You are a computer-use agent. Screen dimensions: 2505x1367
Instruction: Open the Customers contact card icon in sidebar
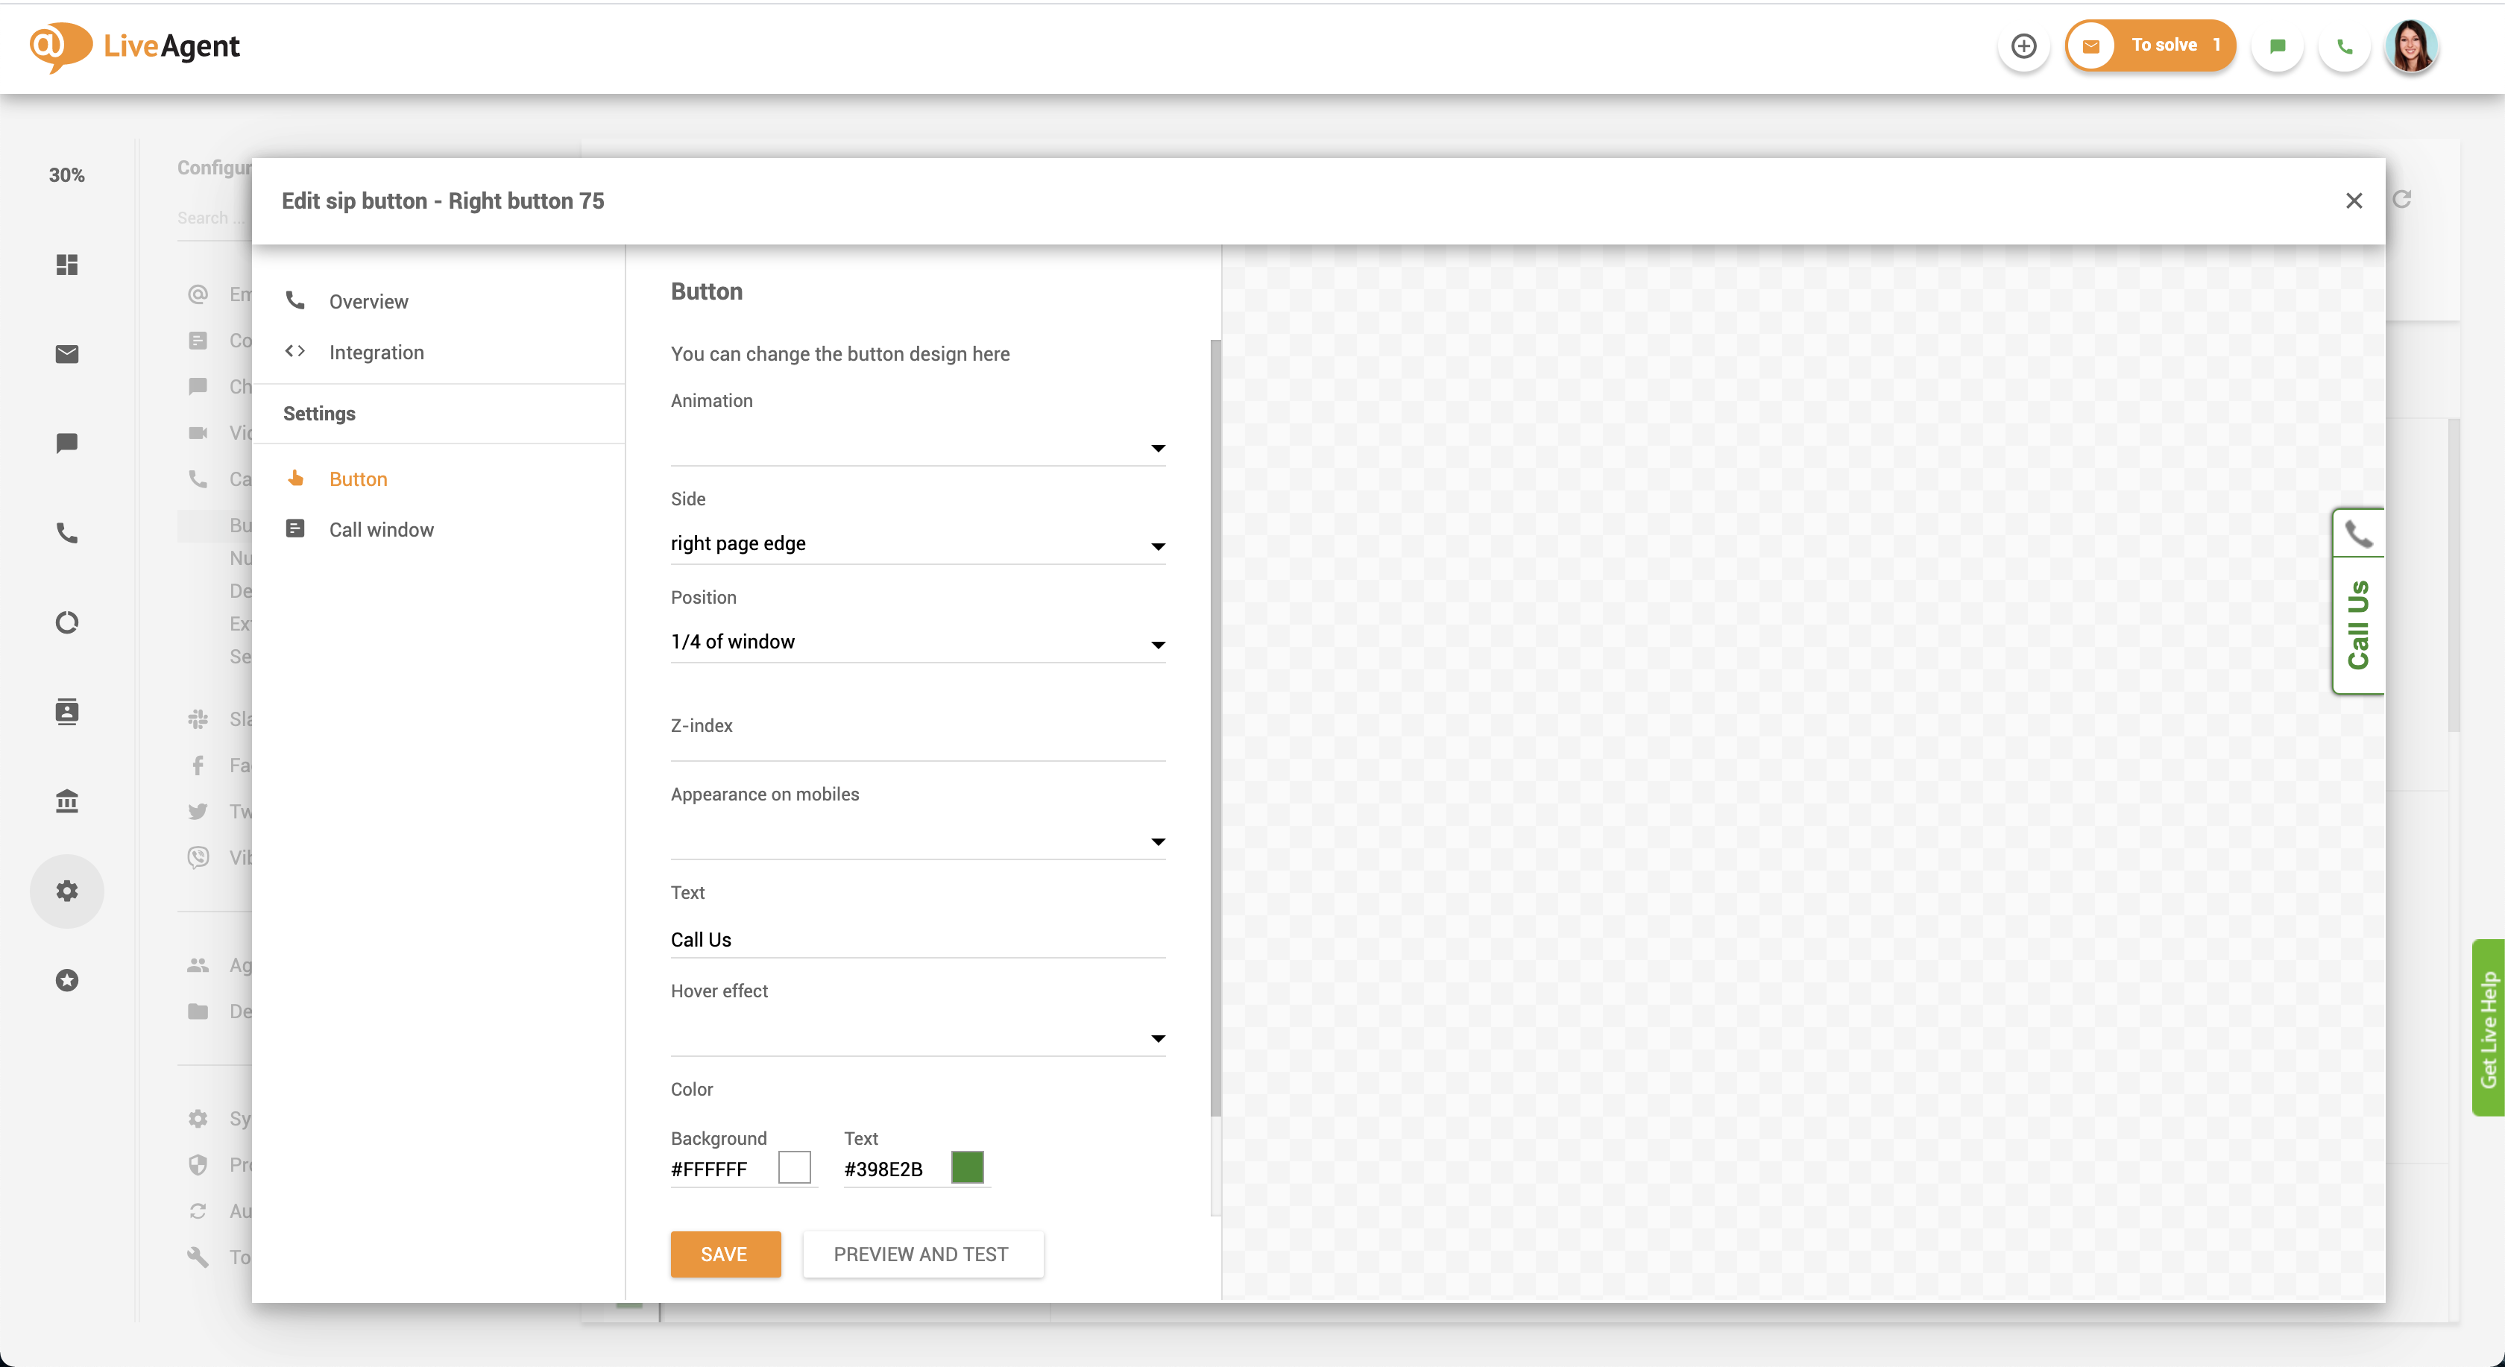tap(67, 712)
